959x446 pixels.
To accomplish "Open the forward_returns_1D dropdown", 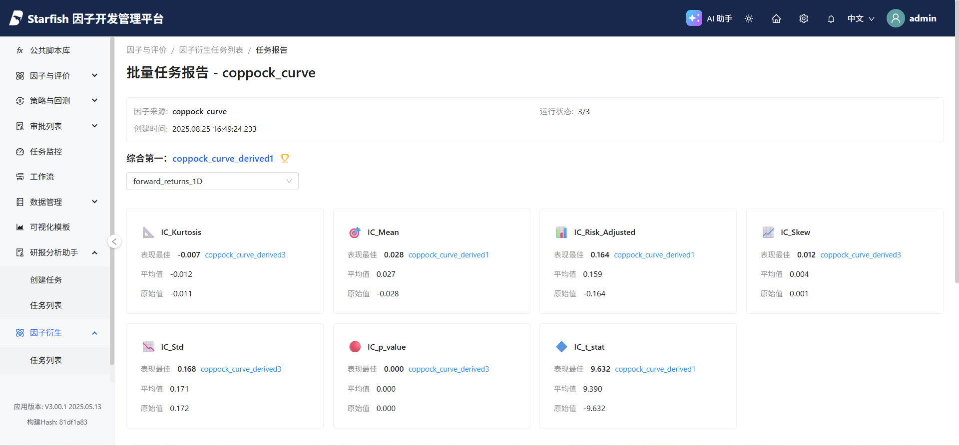I will tap(212, 181).
